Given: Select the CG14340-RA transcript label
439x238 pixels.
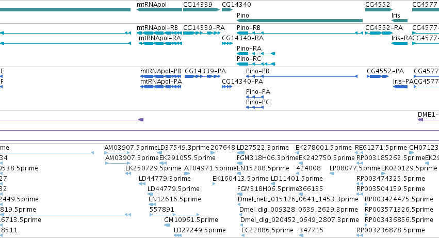Looking at the screenshot, I should (242, 38).
